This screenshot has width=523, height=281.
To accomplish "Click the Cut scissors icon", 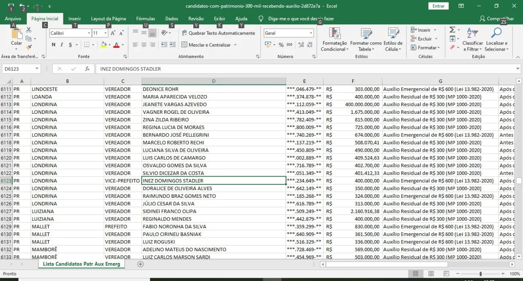I will pos(29,30).
